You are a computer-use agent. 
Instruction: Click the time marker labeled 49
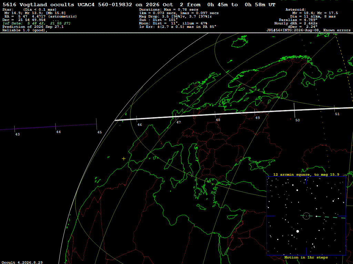pos(258,118)
